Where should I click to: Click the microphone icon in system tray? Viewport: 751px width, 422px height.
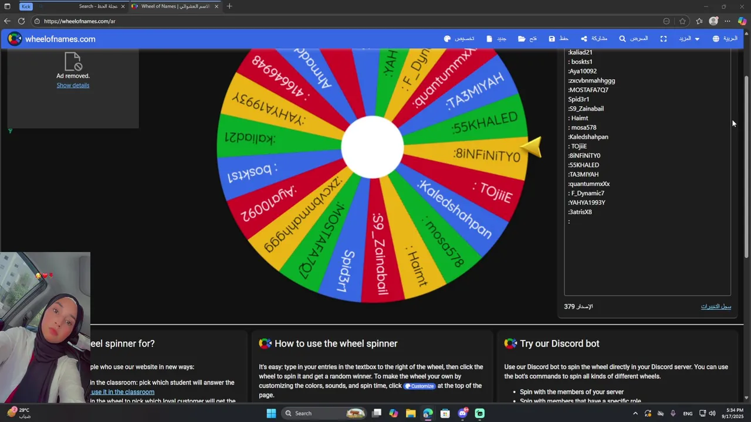click(x=673, y=413)
